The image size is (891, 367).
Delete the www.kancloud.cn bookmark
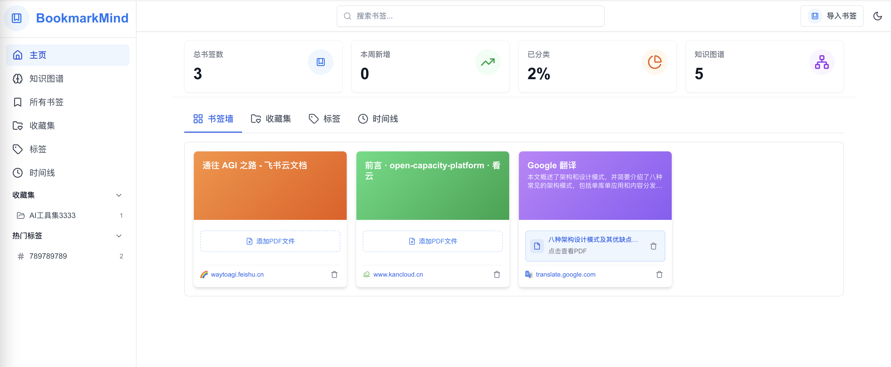[497, 274]
